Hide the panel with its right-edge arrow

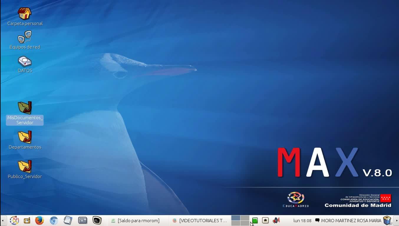click(396, 220)
